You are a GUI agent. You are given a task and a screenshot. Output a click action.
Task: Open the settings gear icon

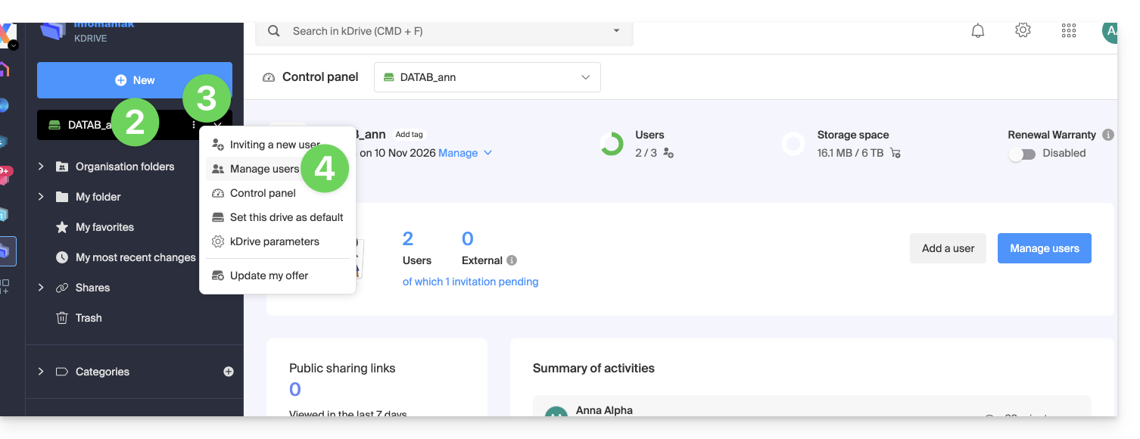[1023, 30]
